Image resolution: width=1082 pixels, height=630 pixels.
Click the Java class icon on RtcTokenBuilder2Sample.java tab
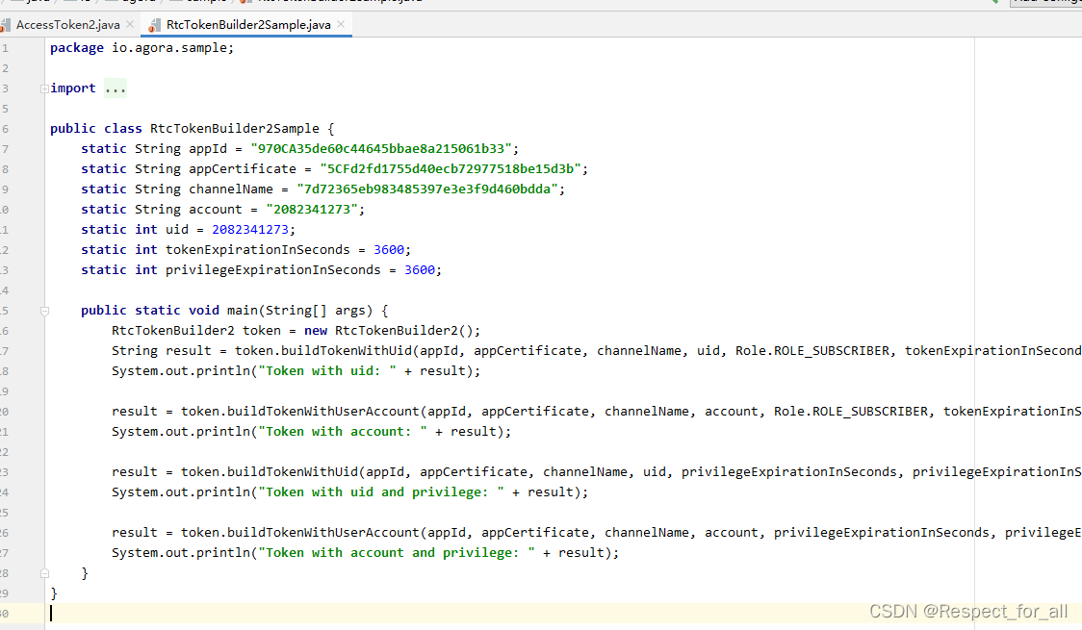pos(153,24)
